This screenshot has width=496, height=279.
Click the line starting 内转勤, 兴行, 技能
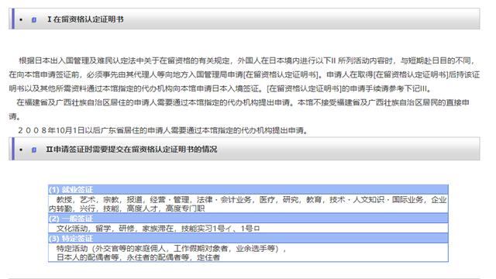point(126,208)
